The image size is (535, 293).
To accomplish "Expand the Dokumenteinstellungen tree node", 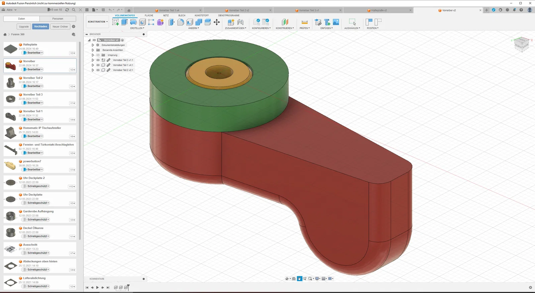I will pyautogui.click(x=93, y=45).
